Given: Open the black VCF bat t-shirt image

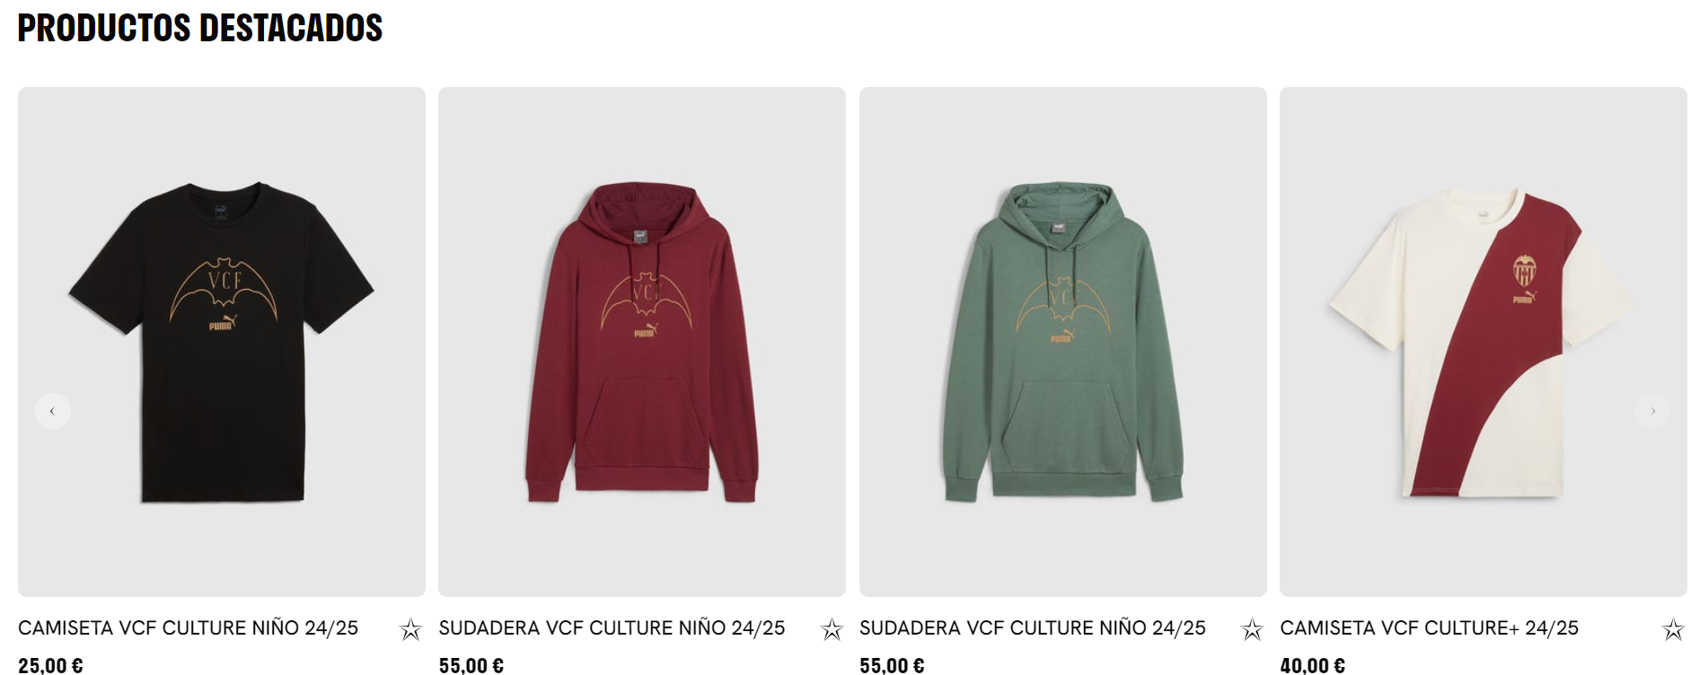Looking at the screenshot, I should click(x=222, y=342).
